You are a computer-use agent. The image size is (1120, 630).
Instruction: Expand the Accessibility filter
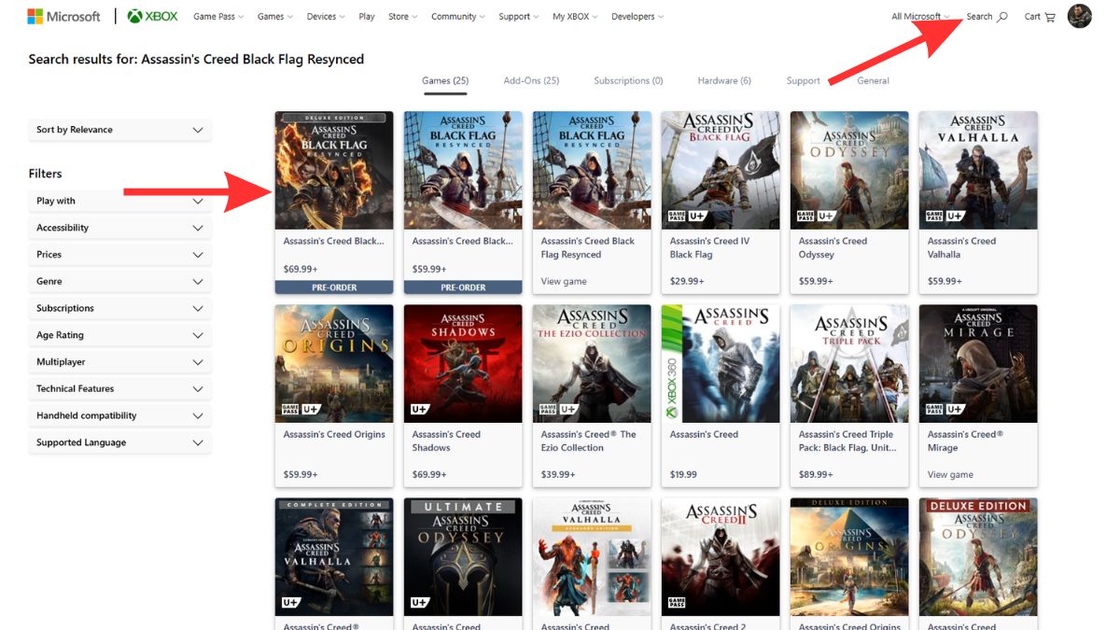pyautogui.click(x=119, y=228)
